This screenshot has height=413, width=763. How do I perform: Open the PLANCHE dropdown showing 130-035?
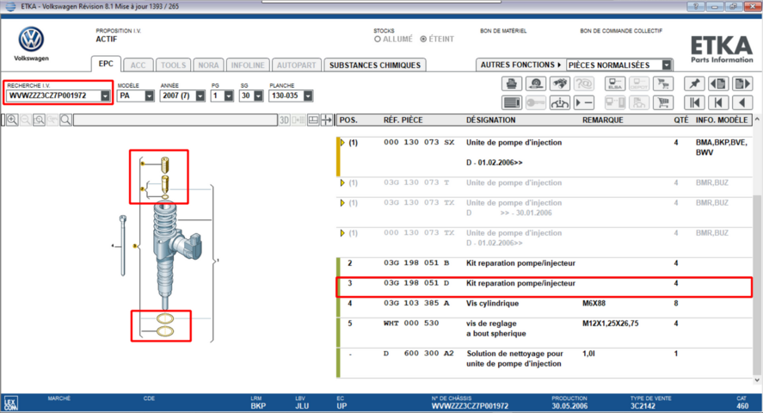pyautogui.click(x=308, y=96)
